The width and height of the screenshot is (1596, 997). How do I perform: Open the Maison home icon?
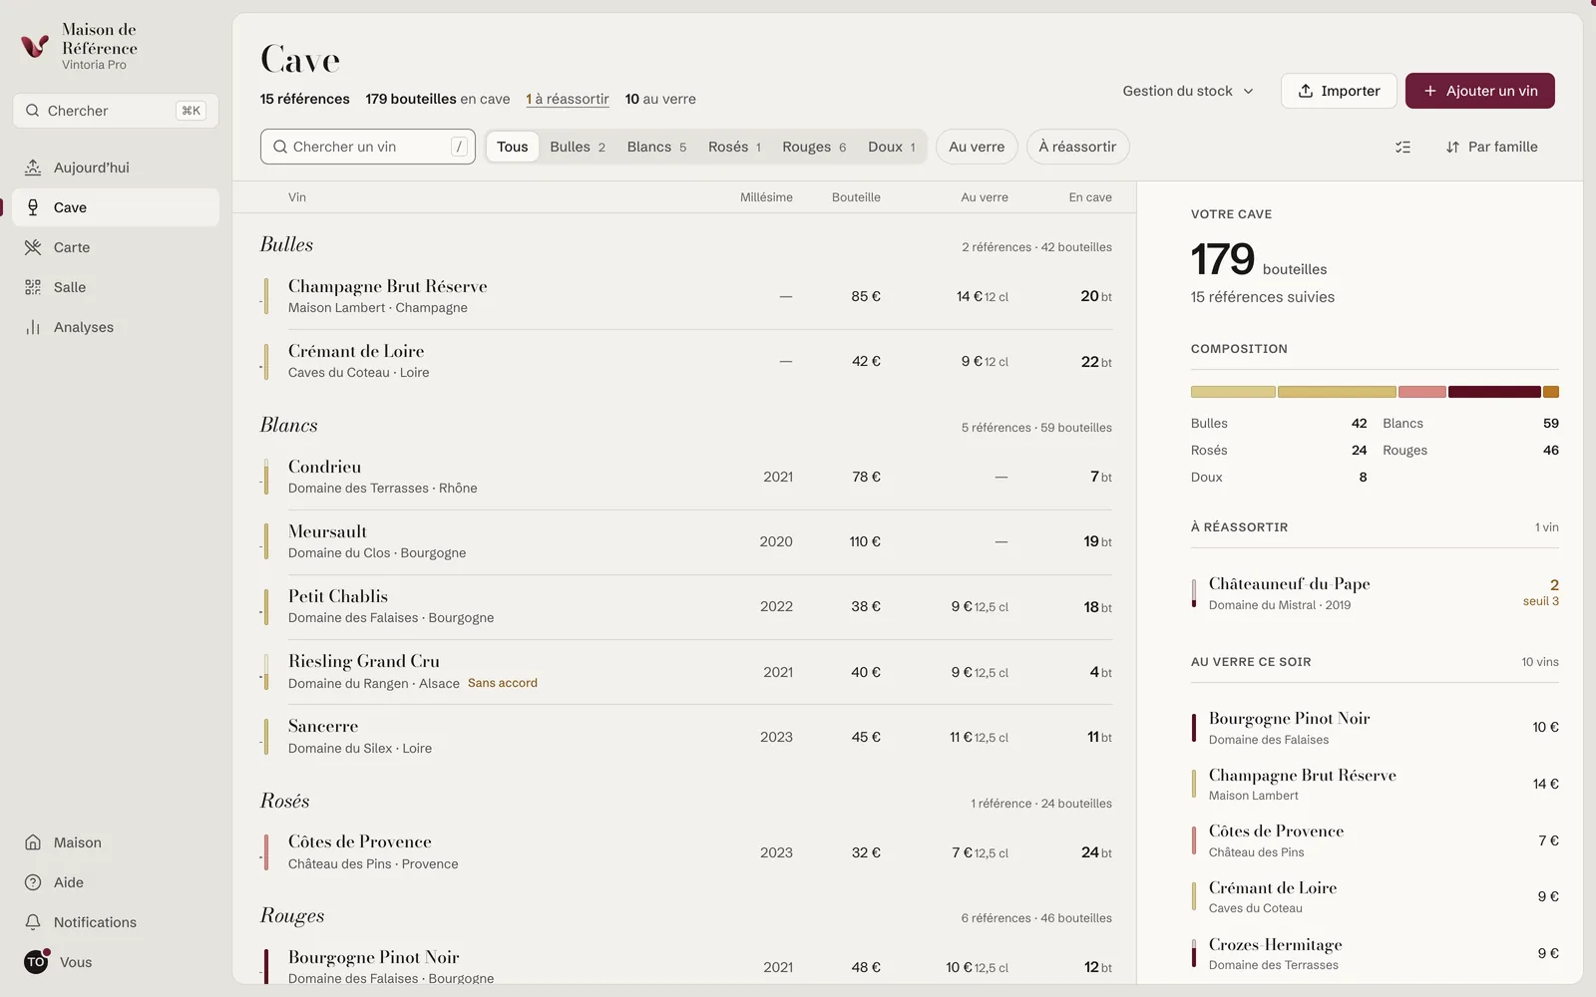pos(33,842)
